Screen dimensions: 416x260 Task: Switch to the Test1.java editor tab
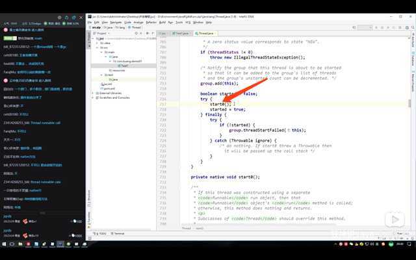point(181,33)
